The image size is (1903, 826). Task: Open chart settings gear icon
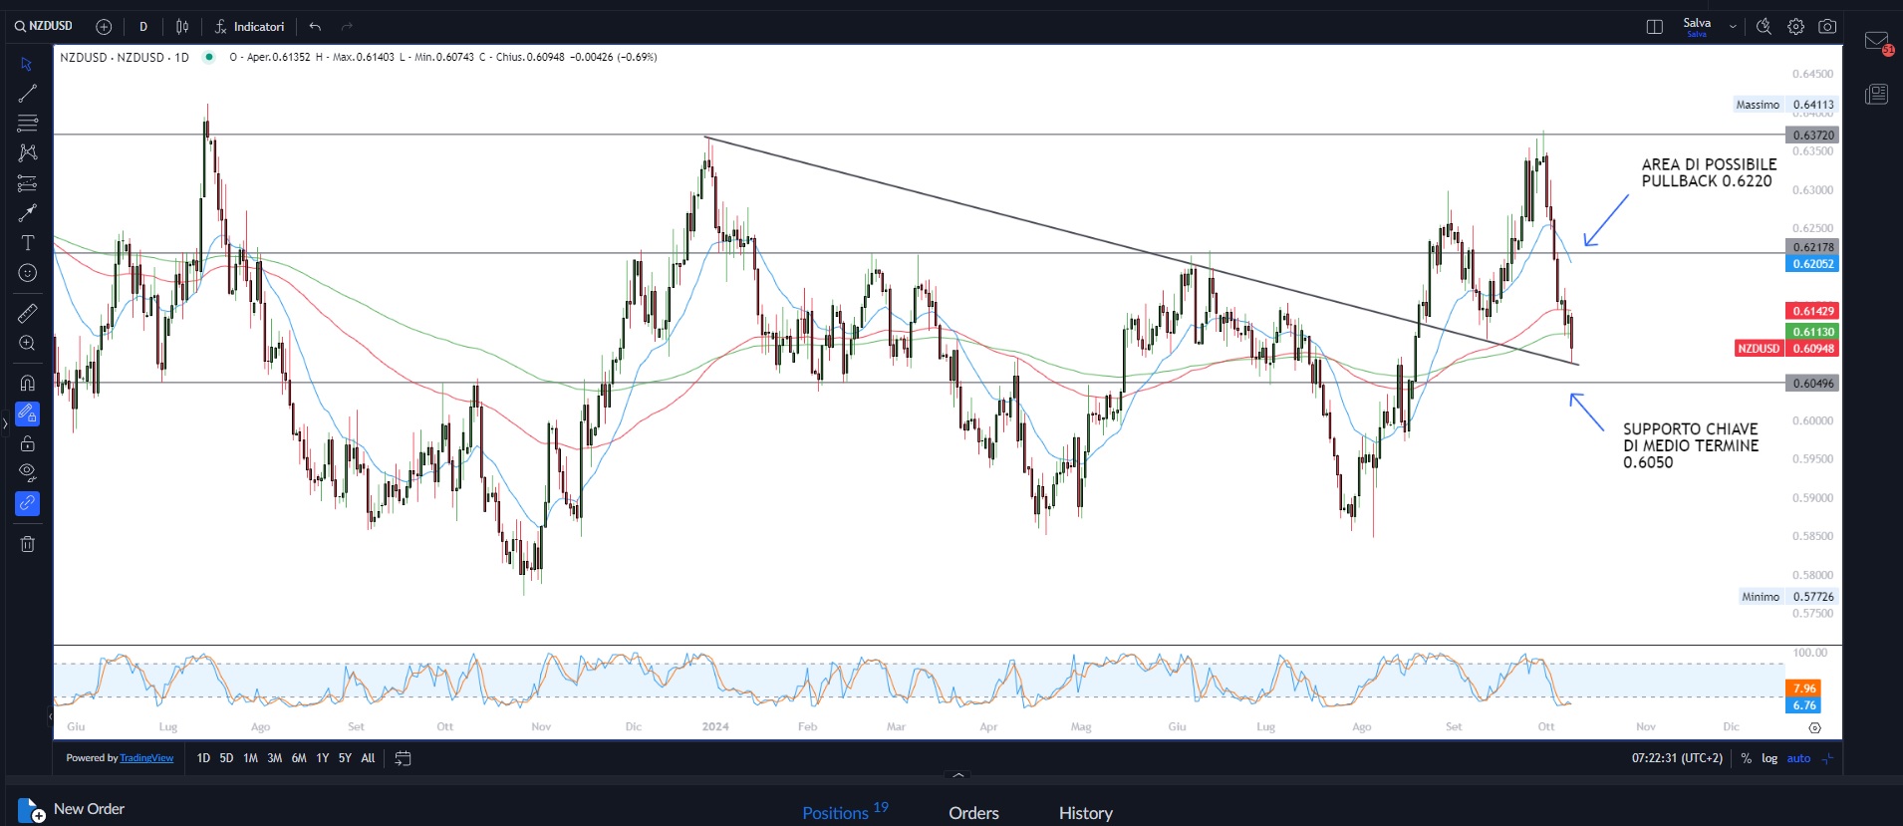1795,27
